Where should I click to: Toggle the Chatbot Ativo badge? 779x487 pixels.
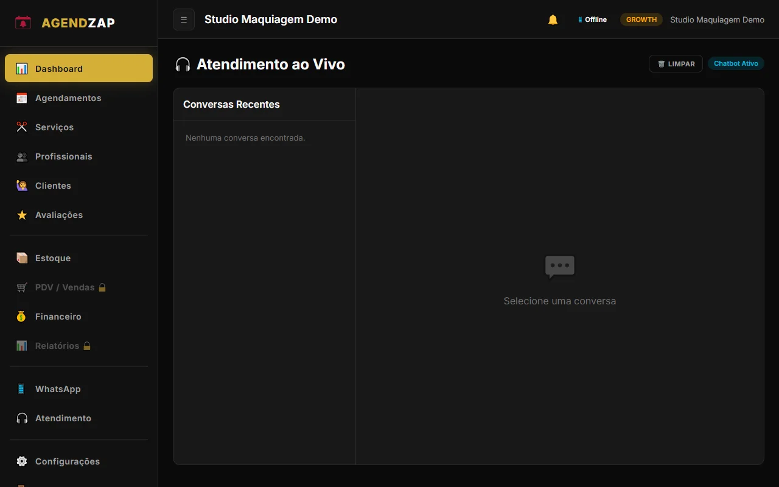(x=736, y=63)
